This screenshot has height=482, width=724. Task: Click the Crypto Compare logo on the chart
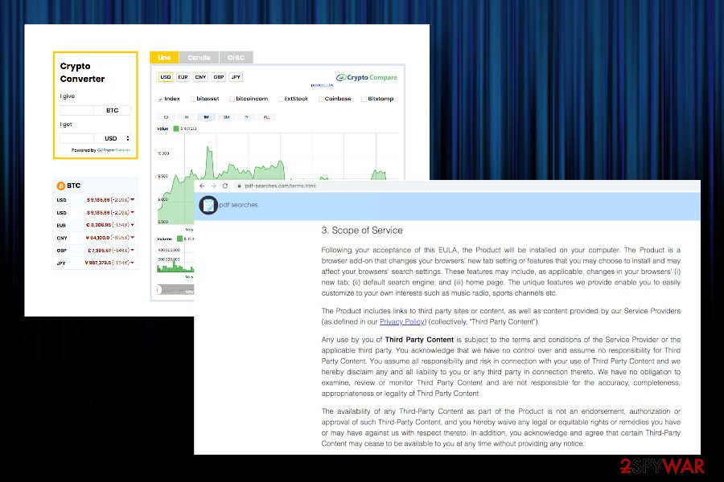(x=367, y=77)
